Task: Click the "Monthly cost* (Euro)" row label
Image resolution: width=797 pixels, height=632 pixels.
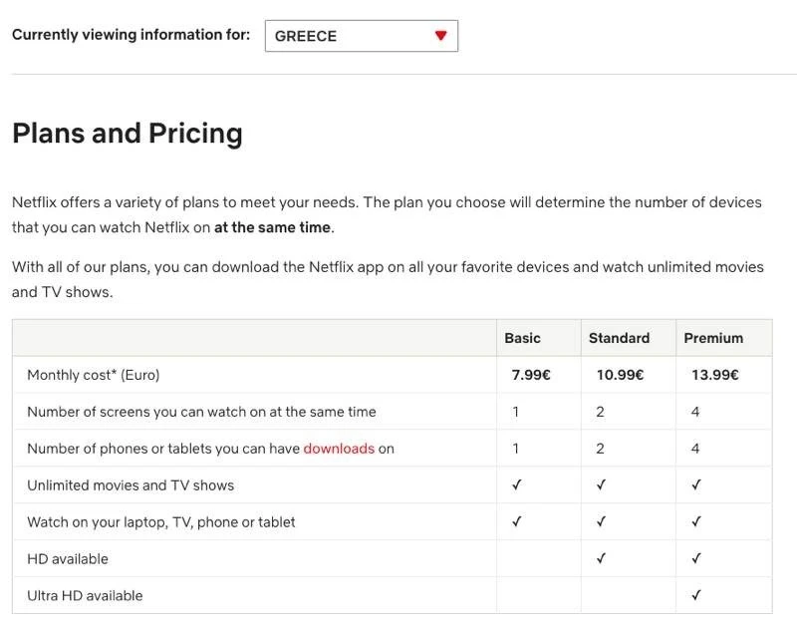Action: pyautogui.click(x=94, y=375)
